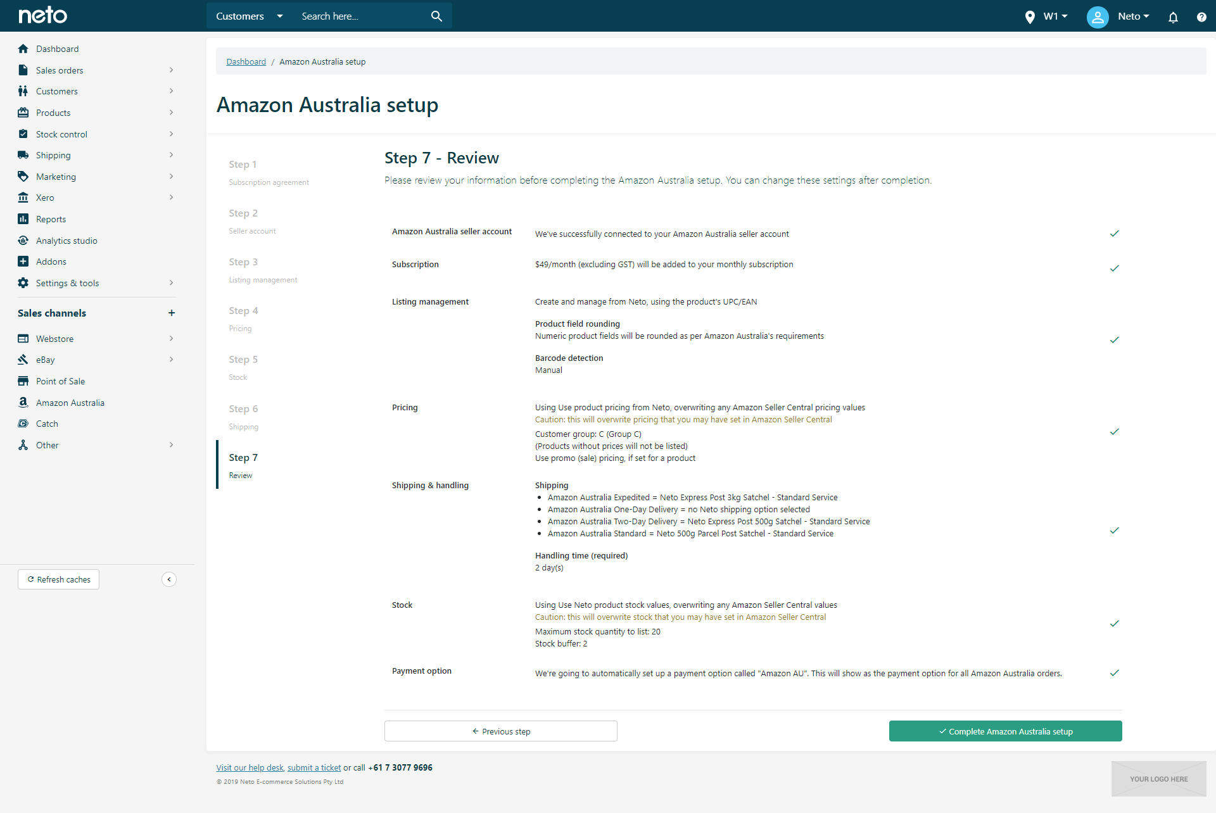Click the Settings & tools gear icon

click(23, 283)
